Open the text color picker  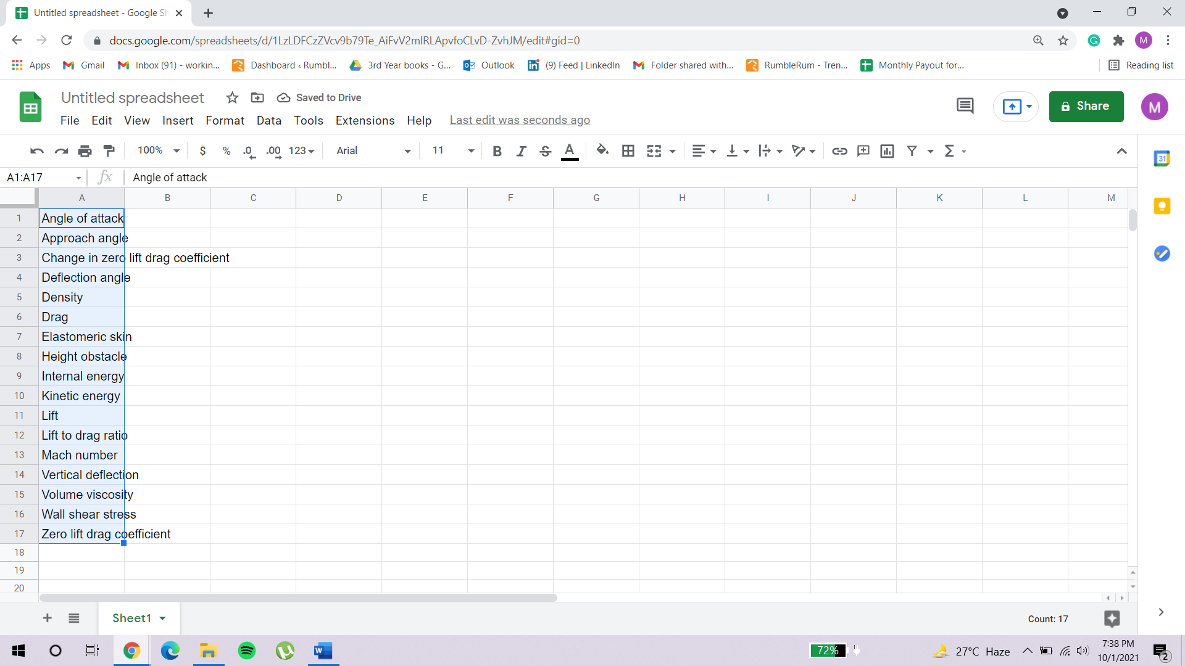click(x=570, y=151)
